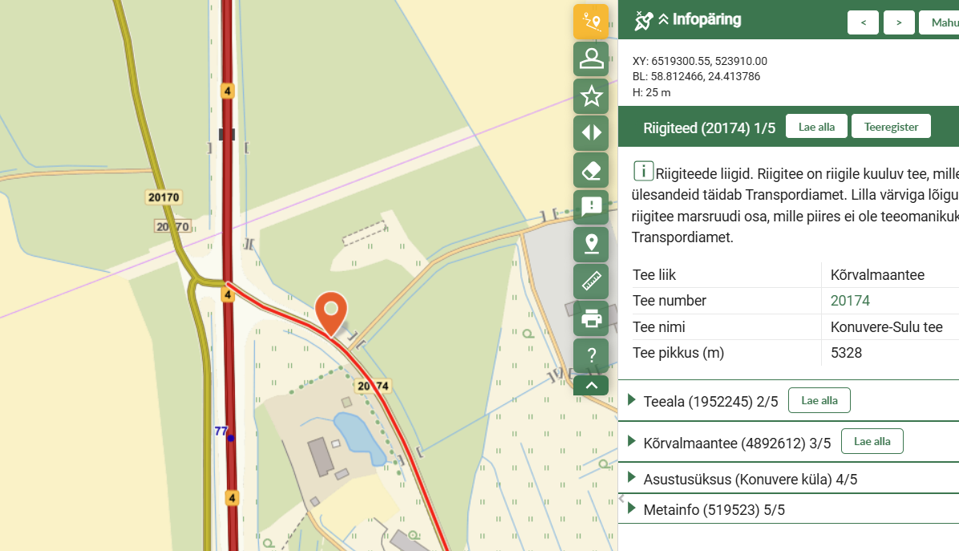
Task: Expand the Kõrvalmaantee (4892612) section
Action: (632, 441)
